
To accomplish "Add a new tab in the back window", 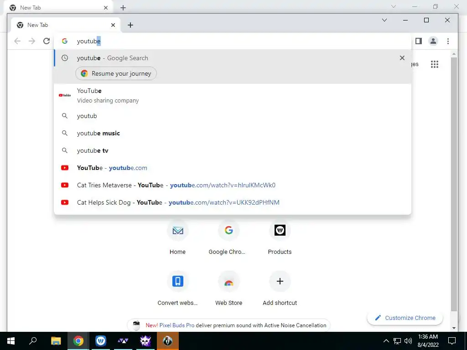I will (123, 8).
